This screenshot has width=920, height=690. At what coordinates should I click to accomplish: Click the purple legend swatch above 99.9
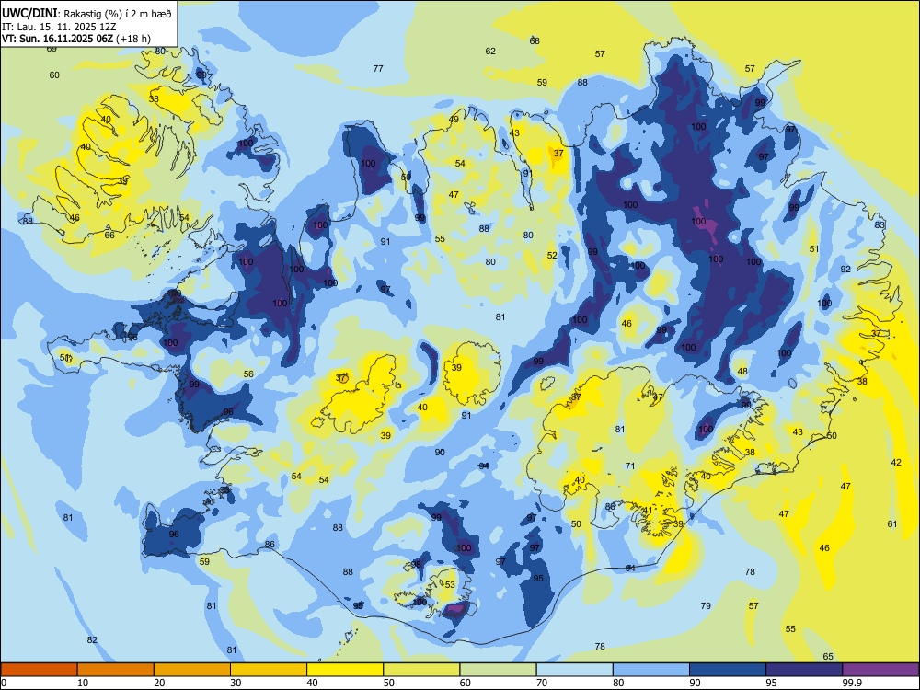point(880,670)
